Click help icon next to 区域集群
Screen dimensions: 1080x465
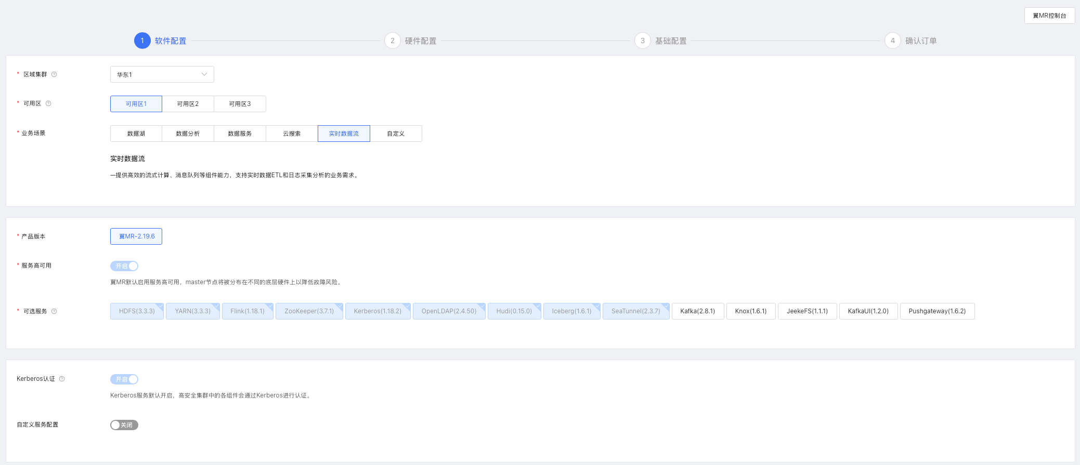point(54,74)
